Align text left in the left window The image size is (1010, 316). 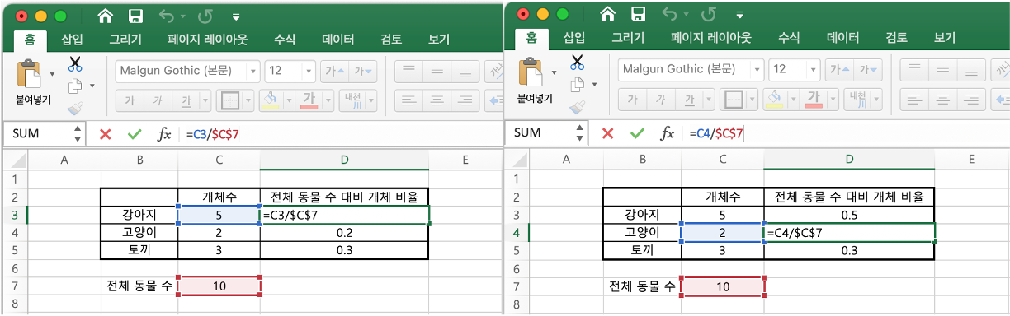pyautogui.click(x=408, y=100)
